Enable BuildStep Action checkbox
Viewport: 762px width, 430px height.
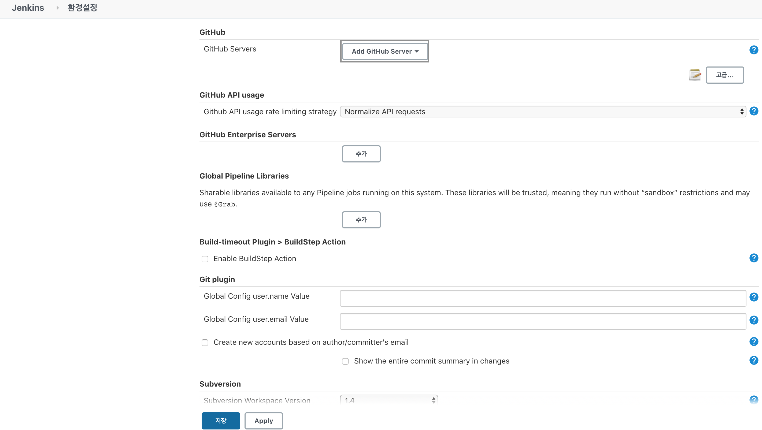pyautogui.click(x=205, y=259)
